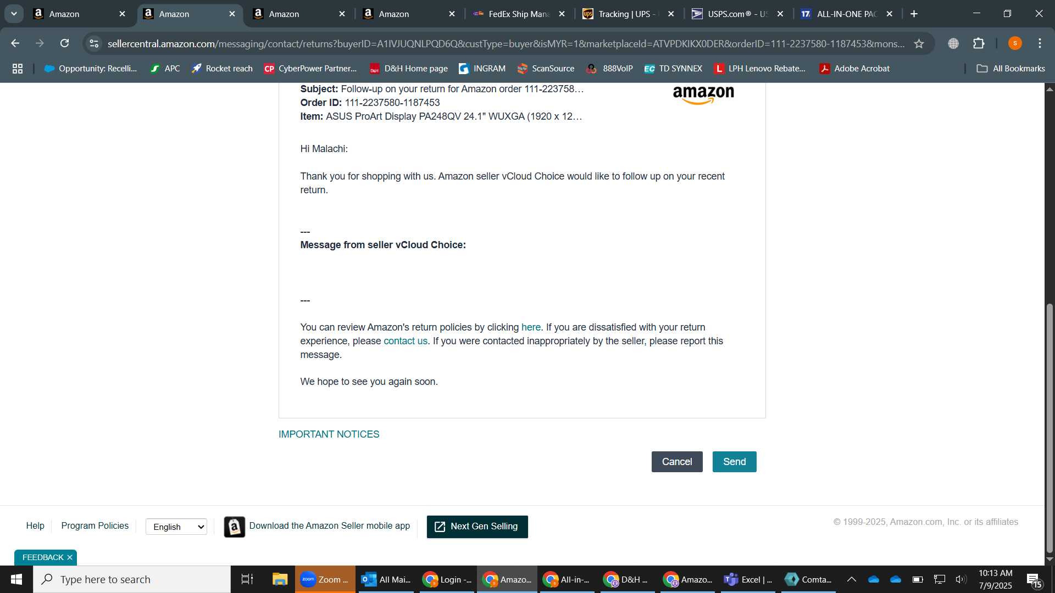Open Program Policies link
1055x593 pixels.
point(95,525)
